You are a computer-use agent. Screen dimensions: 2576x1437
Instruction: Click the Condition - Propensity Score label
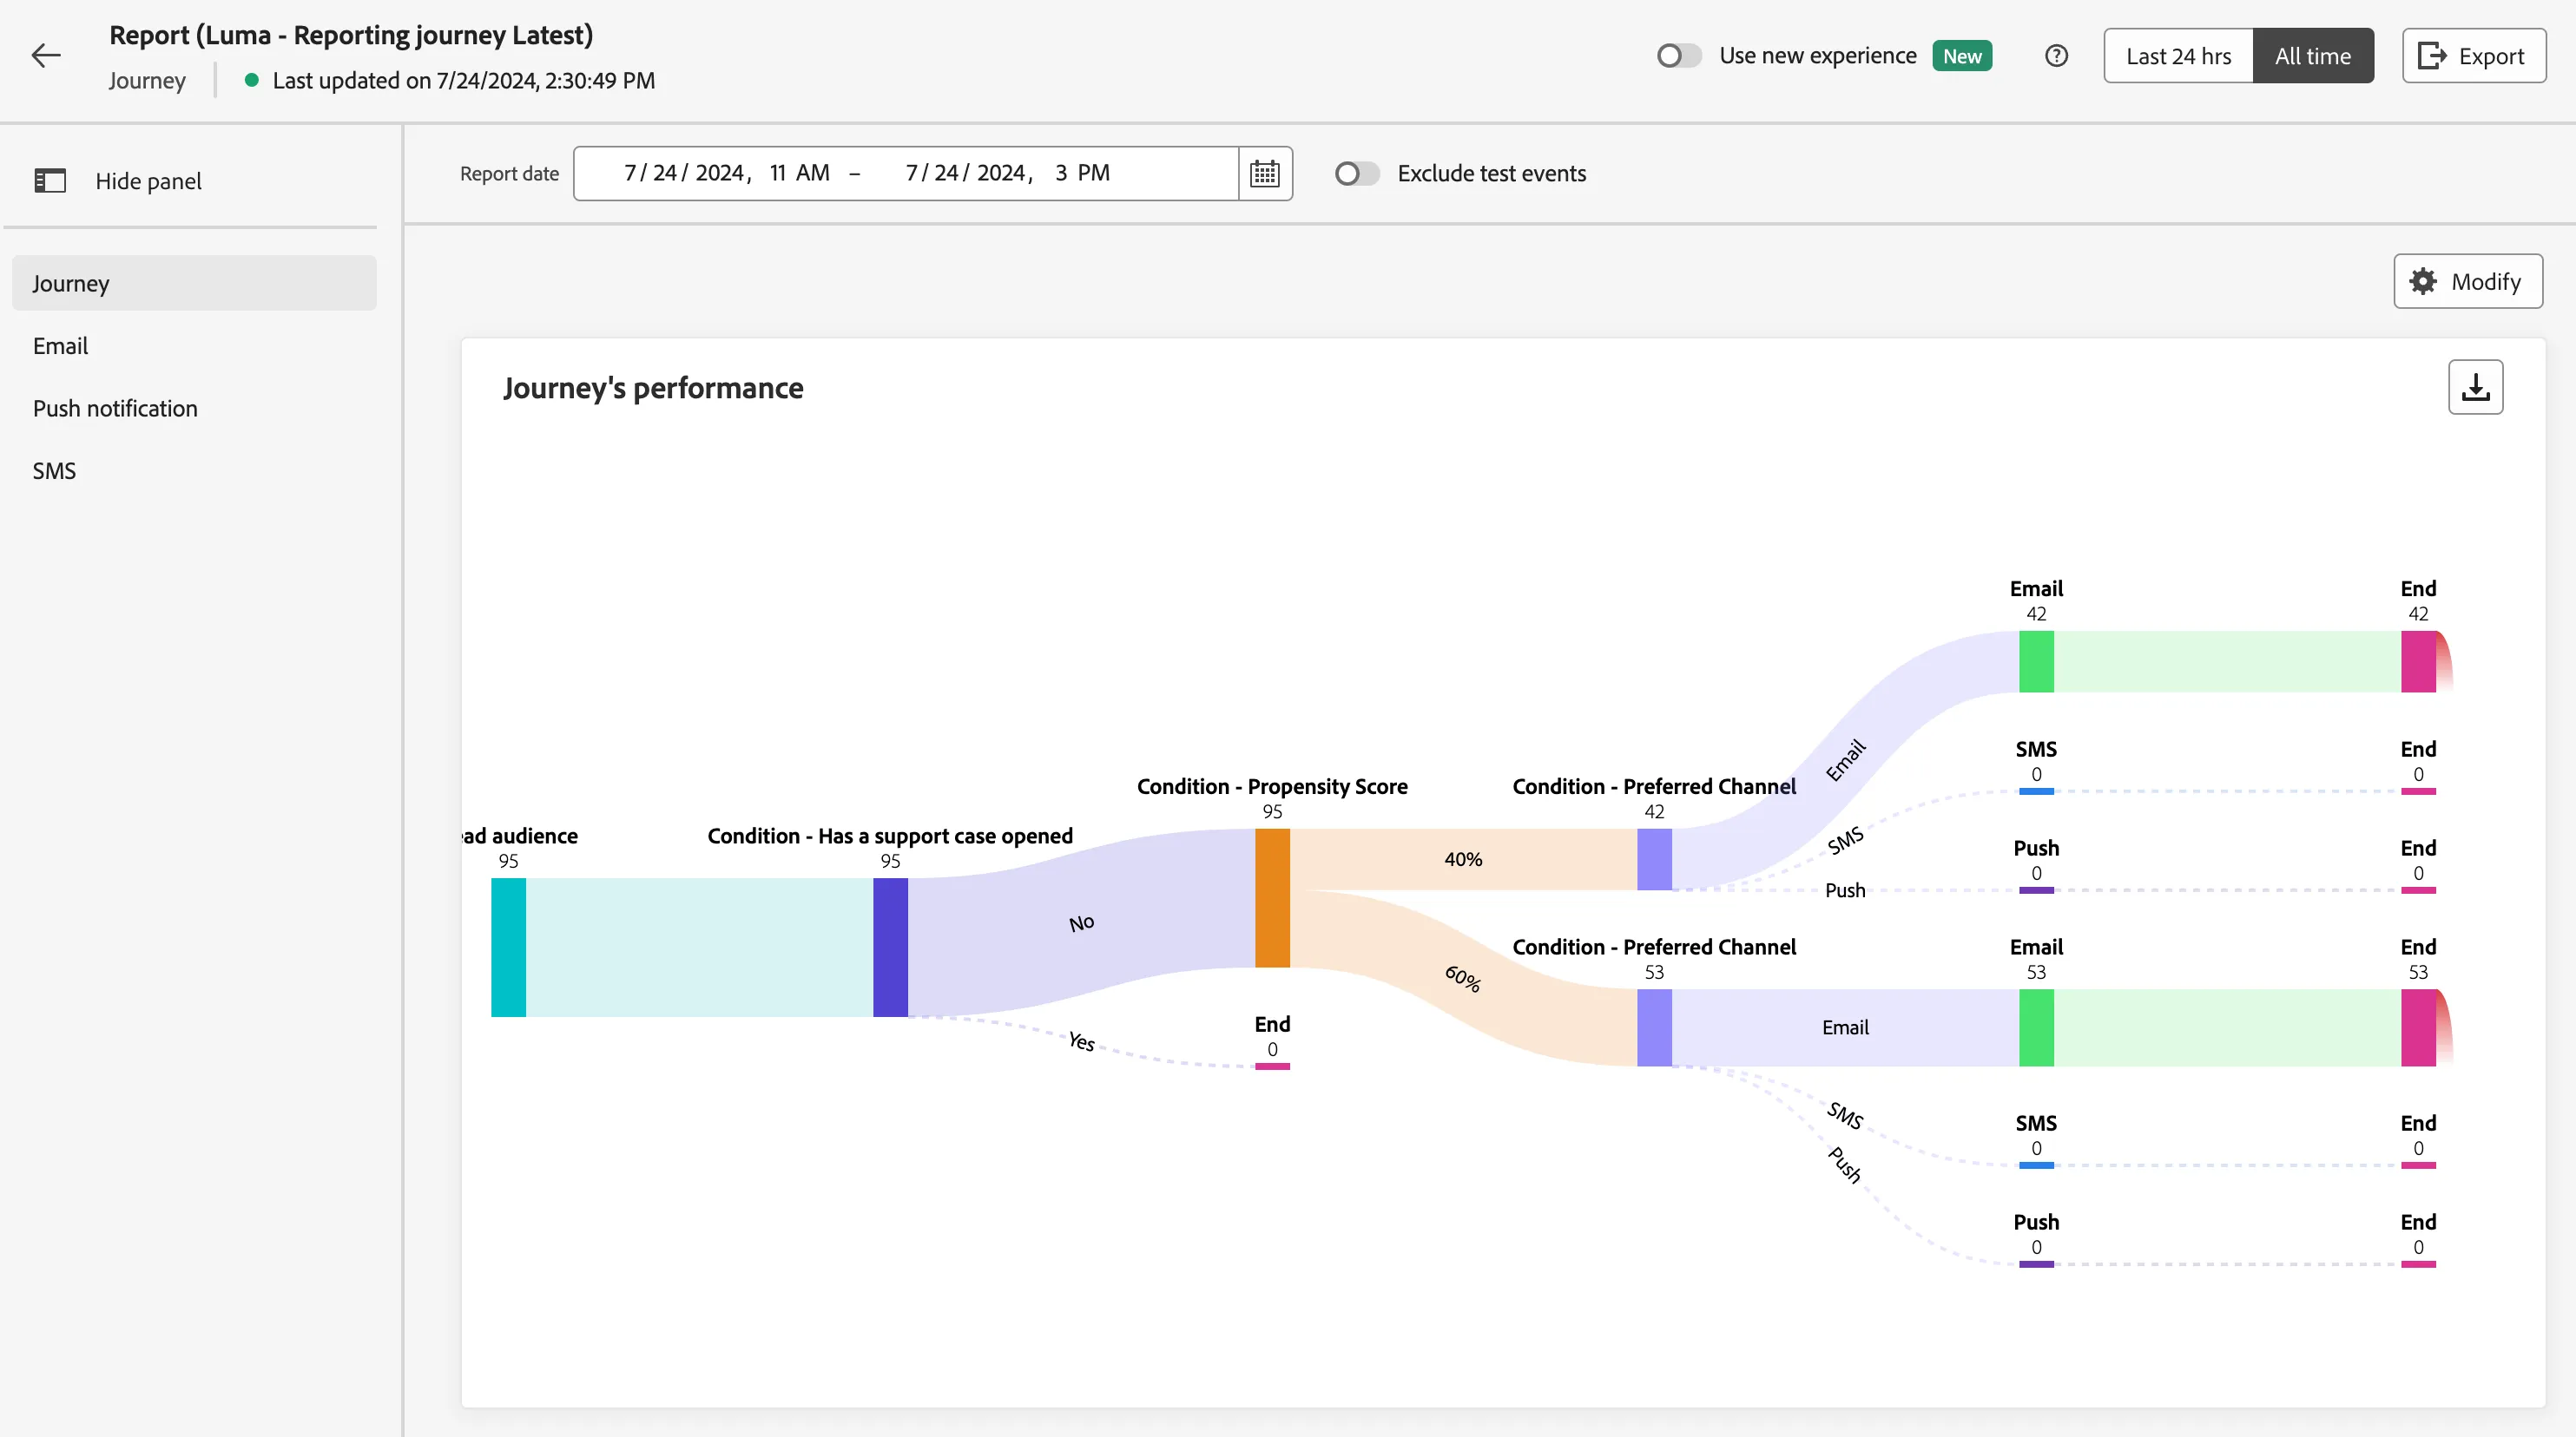click(1272, 786)
